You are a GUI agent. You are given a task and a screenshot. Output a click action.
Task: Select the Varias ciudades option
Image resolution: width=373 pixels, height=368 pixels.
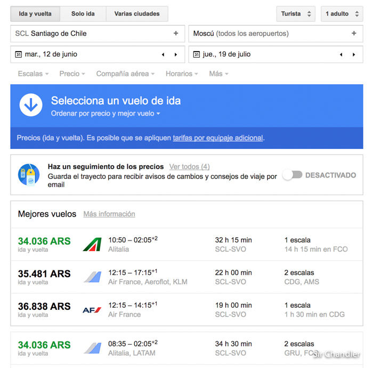(x=137, y=14)
